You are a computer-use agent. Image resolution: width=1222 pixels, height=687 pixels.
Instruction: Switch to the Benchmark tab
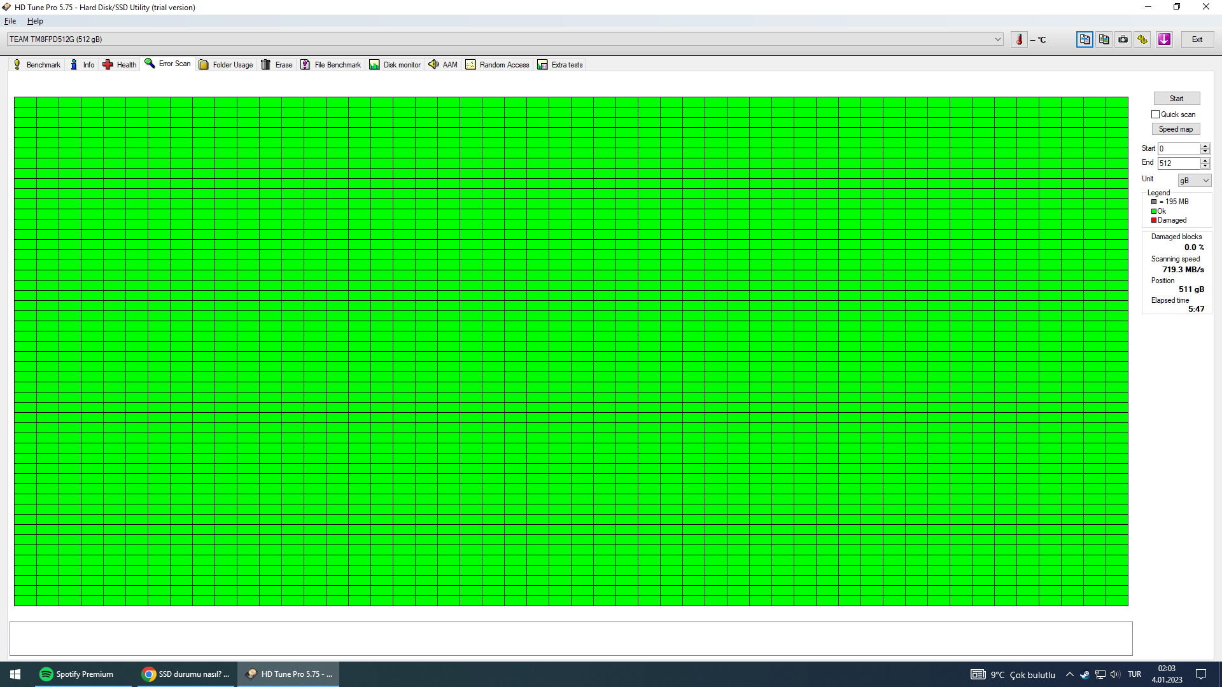click(37, 65)
